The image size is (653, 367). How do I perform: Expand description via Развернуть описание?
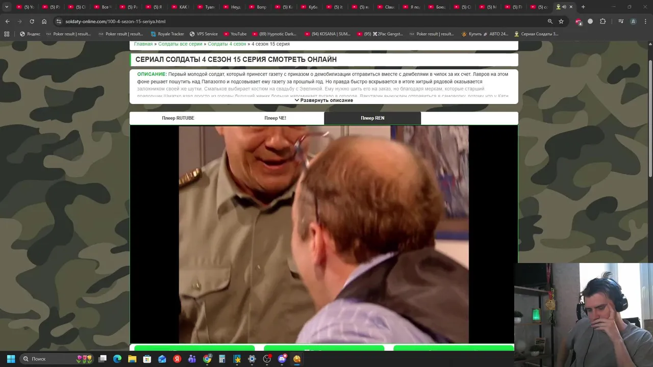tap(324, 100)
